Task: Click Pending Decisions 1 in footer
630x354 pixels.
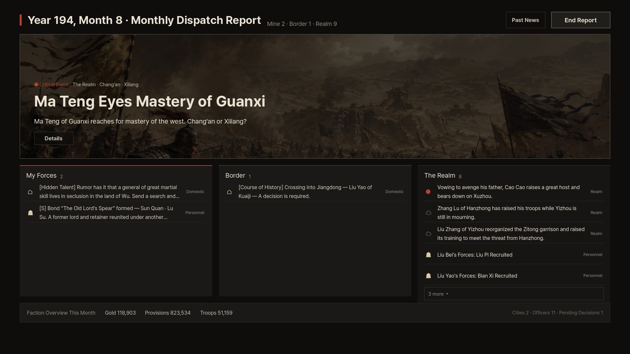Action: tap(581, 313)
